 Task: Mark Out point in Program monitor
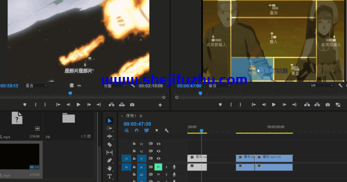click(240, 105)
